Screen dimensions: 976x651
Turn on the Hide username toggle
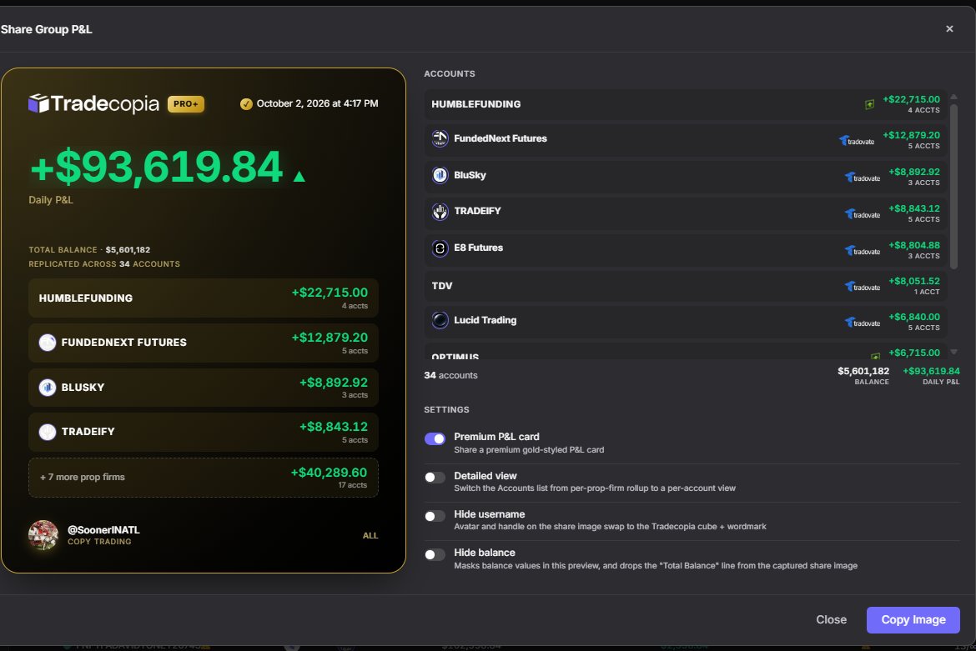point(435,516)
